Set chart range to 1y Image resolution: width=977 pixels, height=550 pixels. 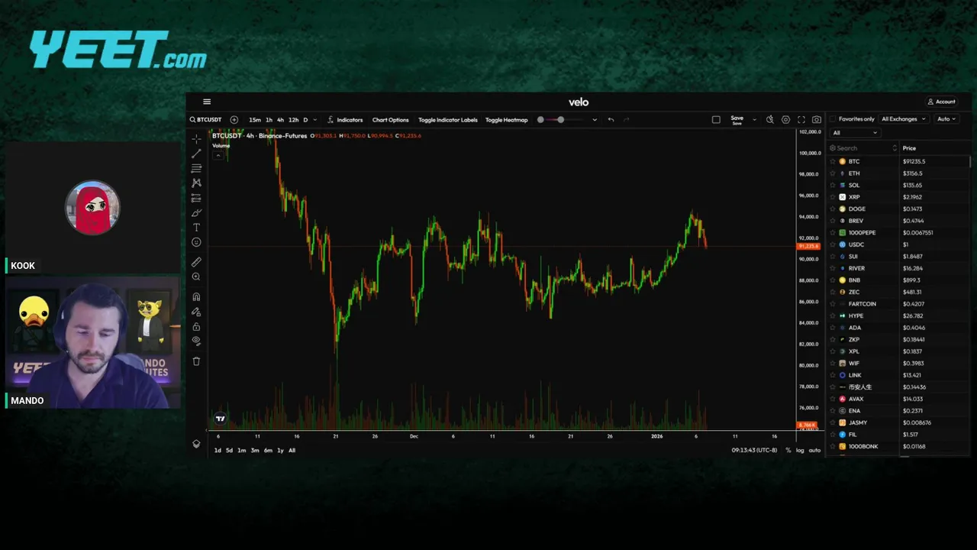pos(280,450)
